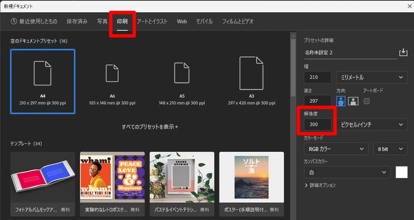Image resolution: width=414 pixels, height=220 pixels.
Task: Click the preset name field 名称未設定 2
Action: coord(350,52)
